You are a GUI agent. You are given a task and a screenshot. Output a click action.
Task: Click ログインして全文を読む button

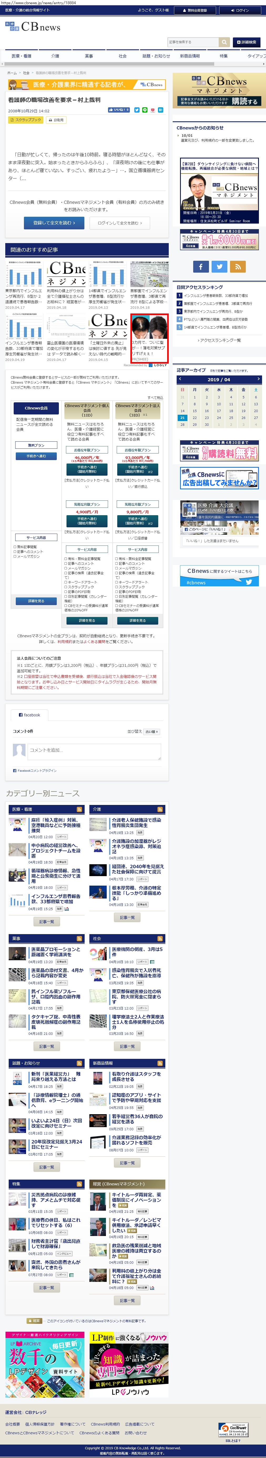(x=120, y=223)
